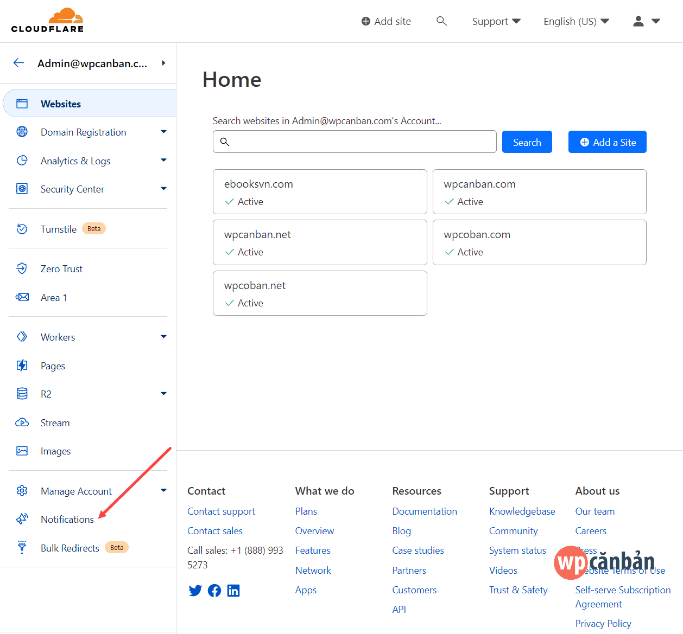Image resolution: width=683 pixels, height=634 pixels.
Task: Open the Privacy Policy footer link
Action: pos(603,624)
